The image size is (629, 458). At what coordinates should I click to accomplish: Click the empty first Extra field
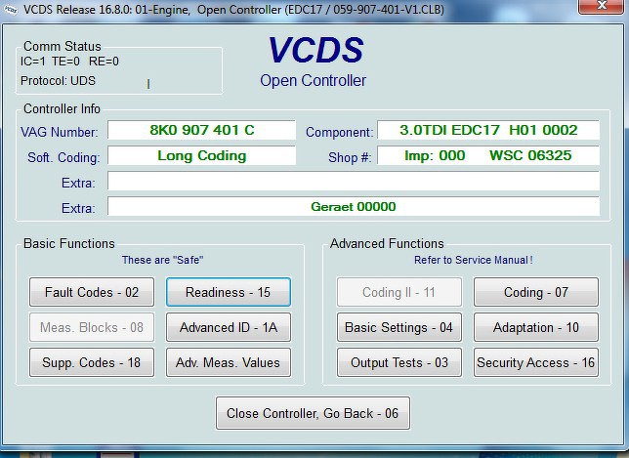click(x=354, y=182)
